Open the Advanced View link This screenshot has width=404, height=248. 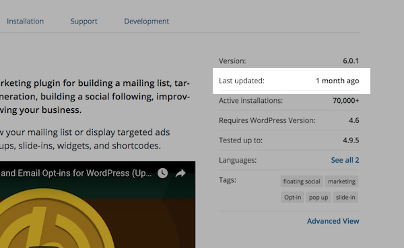click(x=333, y=221)
